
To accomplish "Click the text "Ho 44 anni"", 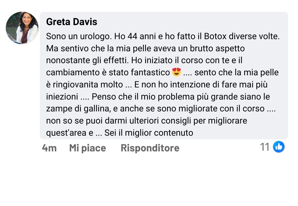I will click(132, 36).
